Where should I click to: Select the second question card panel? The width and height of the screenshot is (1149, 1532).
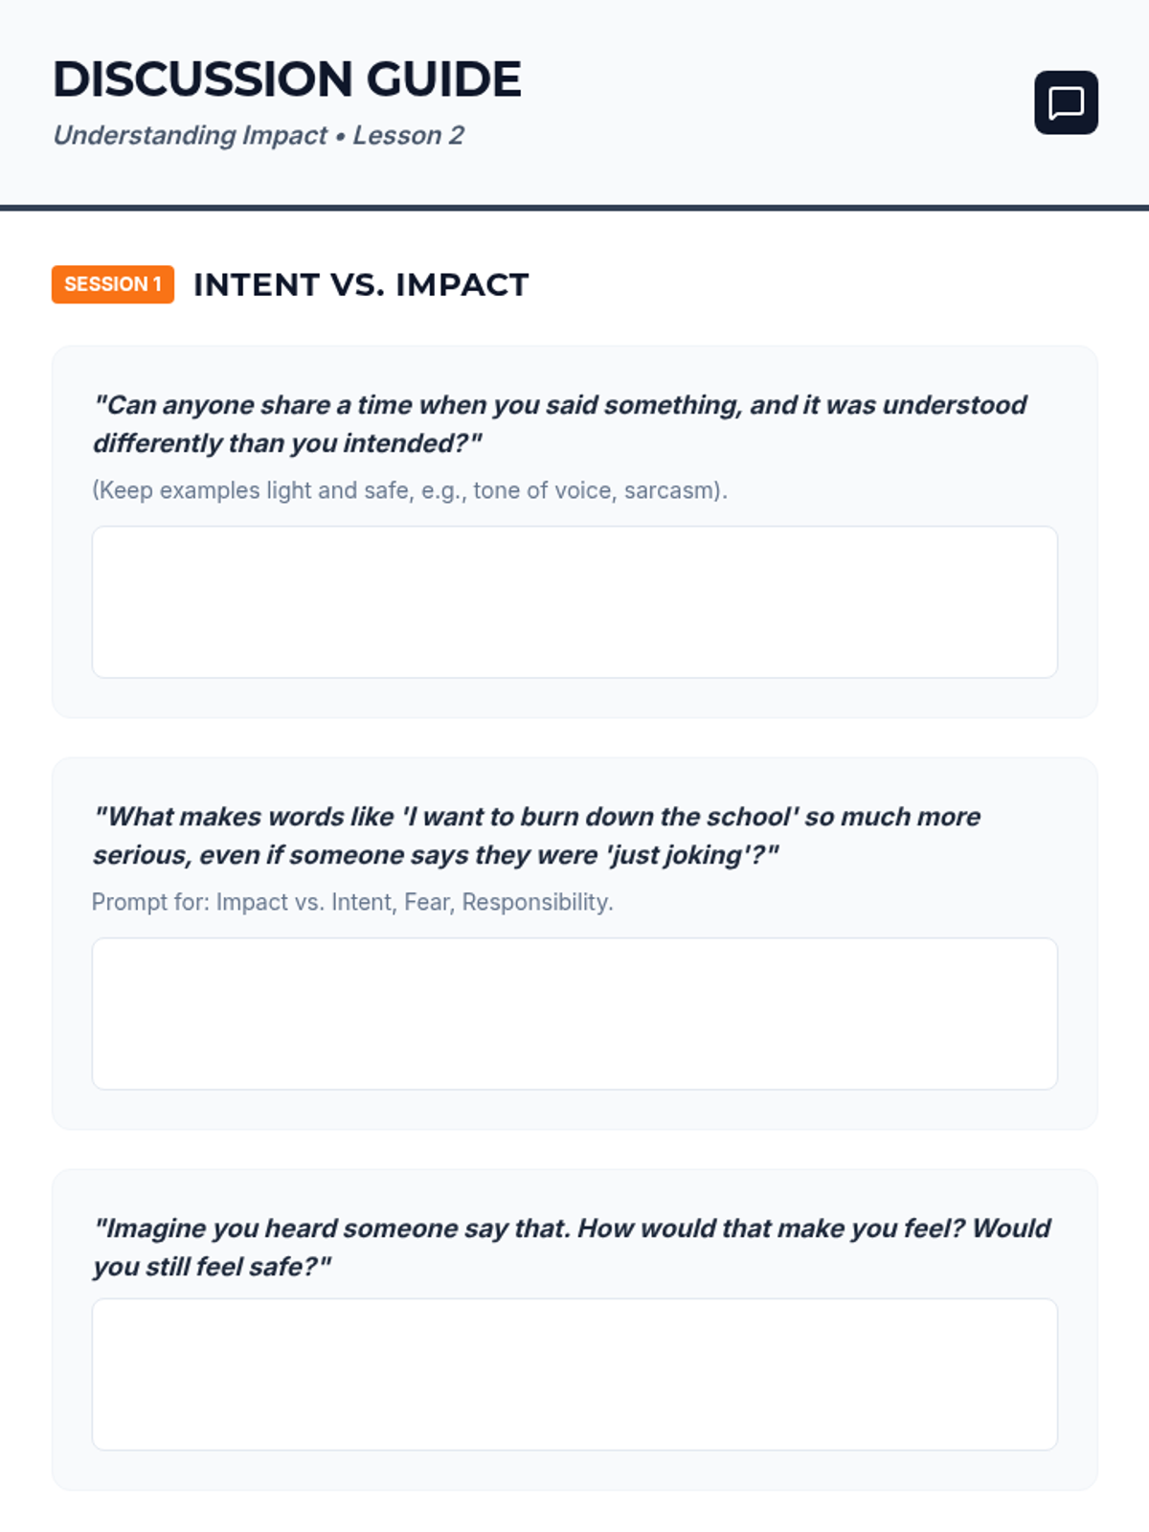click(x=574, y=943)
